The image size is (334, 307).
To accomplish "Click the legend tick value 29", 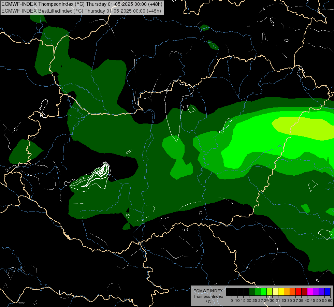I will pyautogui.click(x=266, y=301).
